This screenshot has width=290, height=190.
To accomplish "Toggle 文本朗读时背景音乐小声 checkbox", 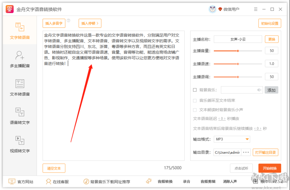I will coord(195,110).
